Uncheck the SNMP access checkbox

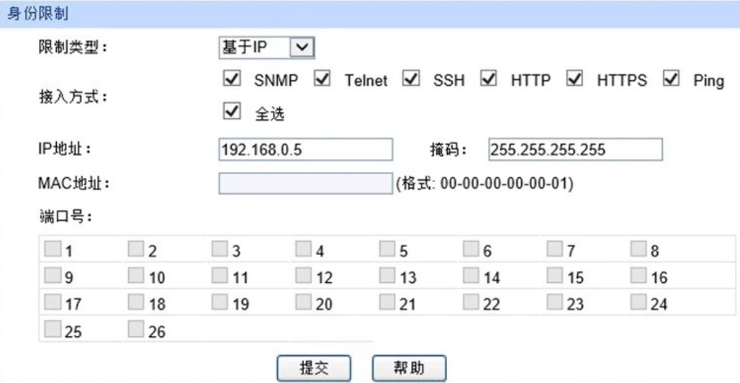click(231, 79)
